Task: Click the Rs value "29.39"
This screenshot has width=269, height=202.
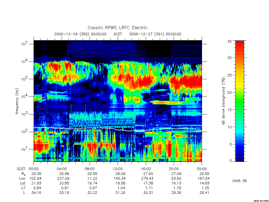Action: [x=36, y=174]
